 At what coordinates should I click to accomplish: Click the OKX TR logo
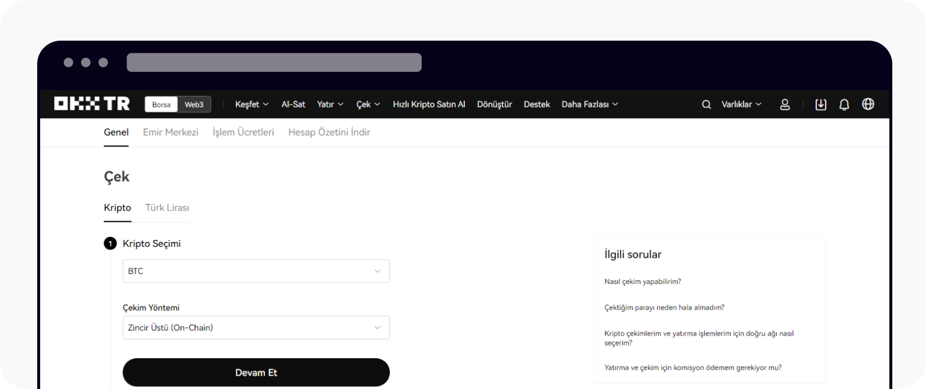pos(92,104)
